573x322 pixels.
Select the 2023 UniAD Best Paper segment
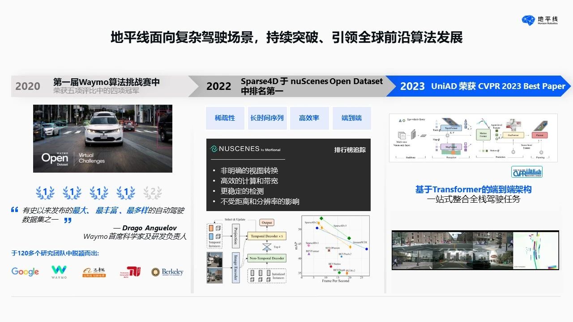point(479,86)
